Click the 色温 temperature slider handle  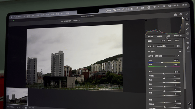tap(162, 62)
